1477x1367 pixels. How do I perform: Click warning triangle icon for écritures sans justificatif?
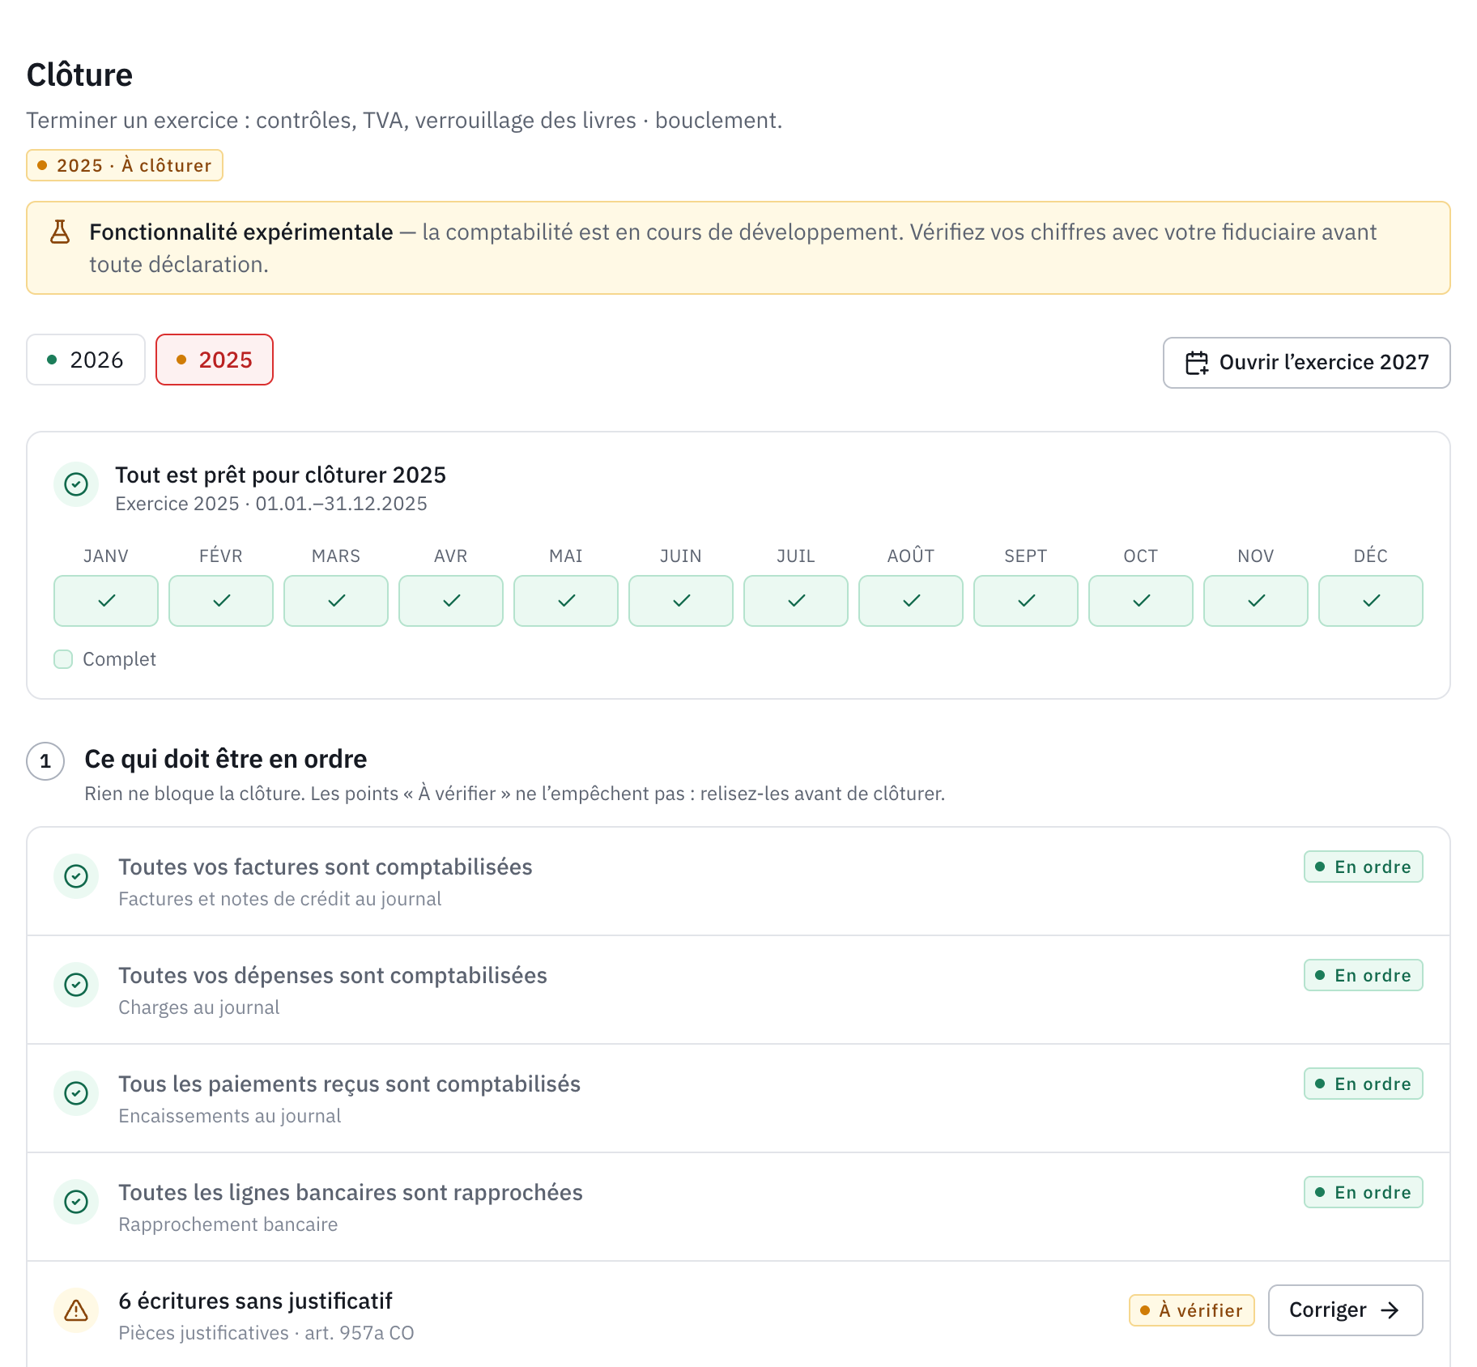click(x=76, y=1310)
